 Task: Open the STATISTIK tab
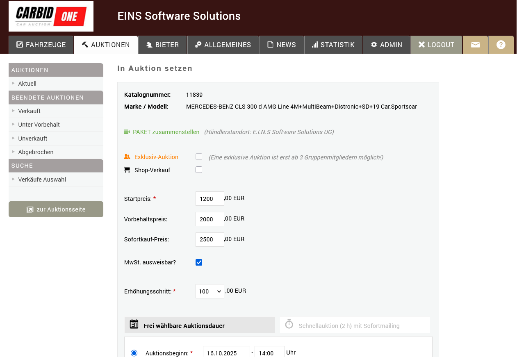333,45
